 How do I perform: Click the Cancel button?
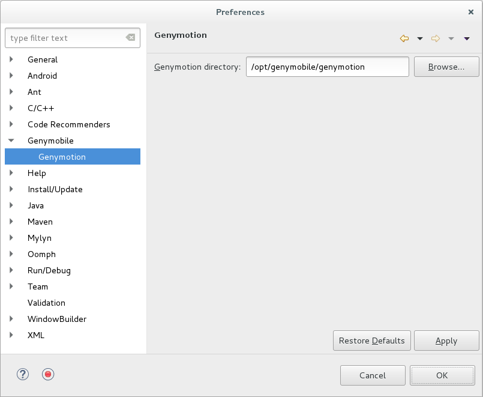click(373, 375)
